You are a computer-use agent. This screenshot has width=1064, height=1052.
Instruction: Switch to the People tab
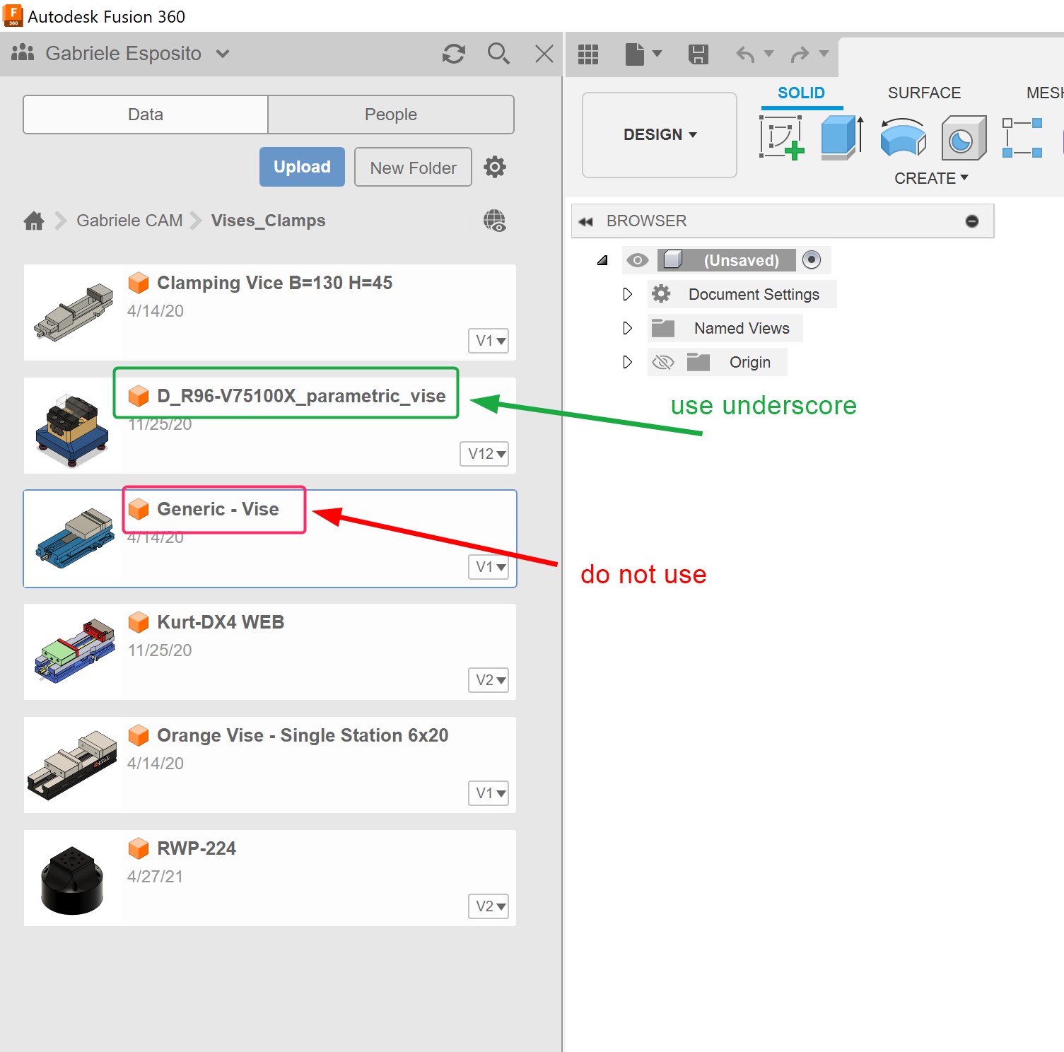(x=391, y=114)
